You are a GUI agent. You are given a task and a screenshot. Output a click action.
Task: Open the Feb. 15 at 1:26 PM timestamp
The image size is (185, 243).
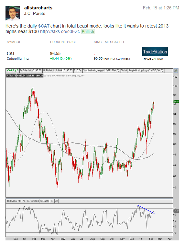161,8
